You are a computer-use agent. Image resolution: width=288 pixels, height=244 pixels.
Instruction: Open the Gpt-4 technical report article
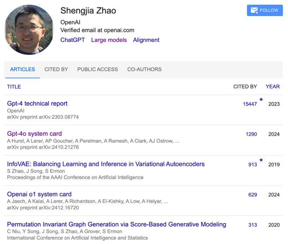point(37,104)
